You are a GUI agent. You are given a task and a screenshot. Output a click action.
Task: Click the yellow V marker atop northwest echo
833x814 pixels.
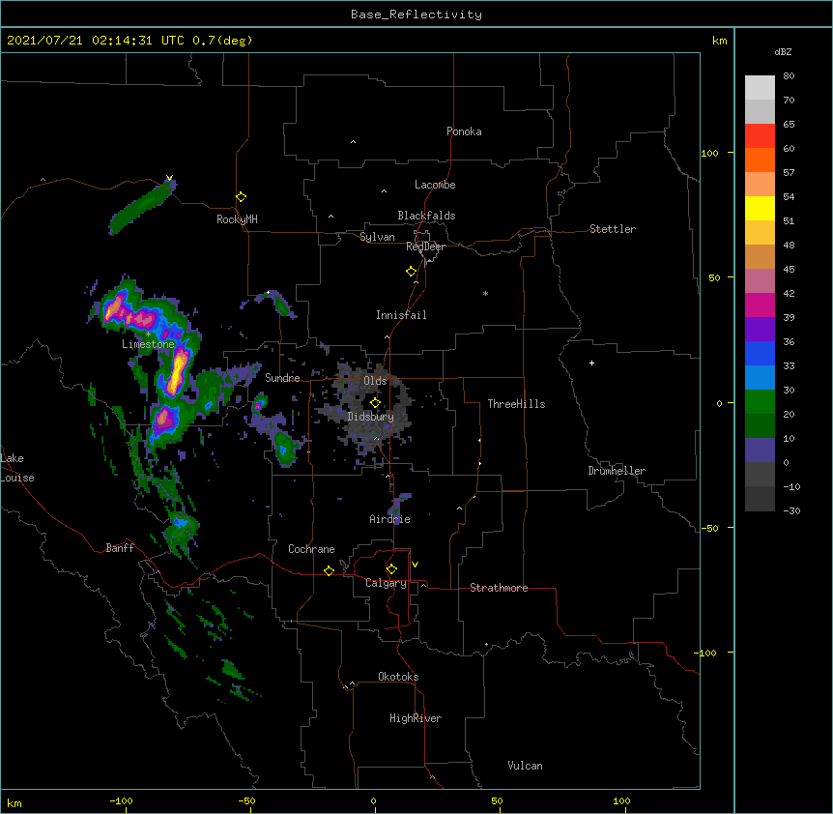(169, 178)
